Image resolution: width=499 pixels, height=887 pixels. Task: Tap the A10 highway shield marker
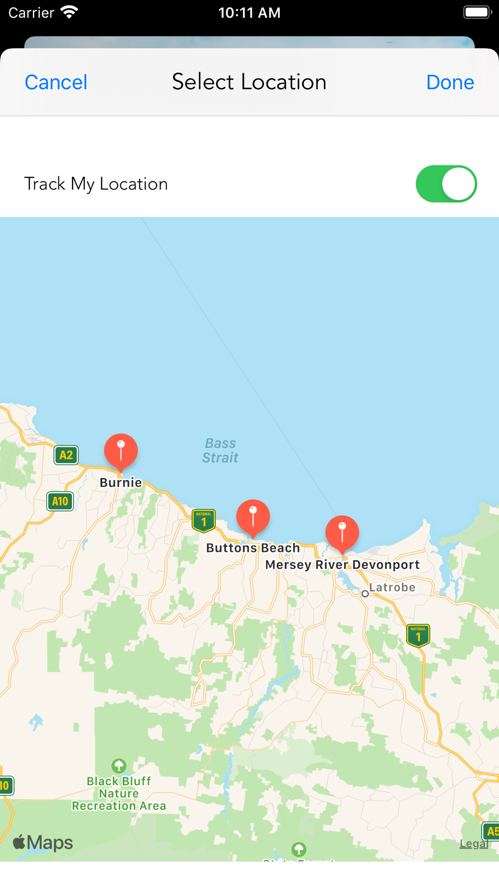click(x=60, y=501)
